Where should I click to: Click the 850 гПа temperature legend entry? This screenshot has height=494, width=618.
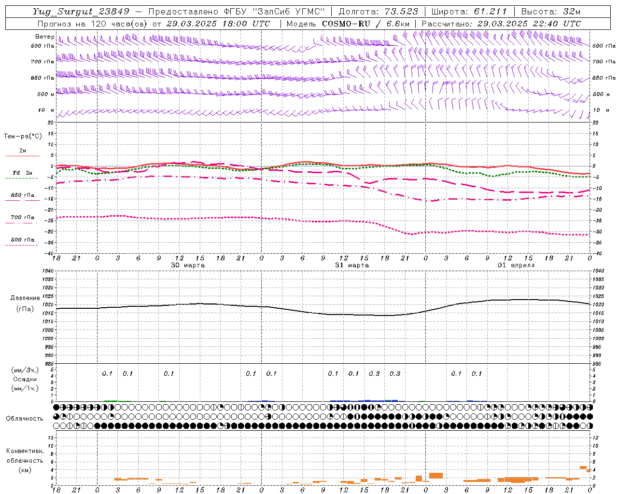(23, 195)
